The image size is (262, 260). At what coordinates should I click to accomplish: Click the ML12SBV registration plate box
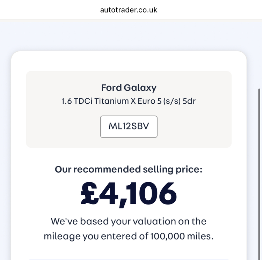click(x=129, y=126)
